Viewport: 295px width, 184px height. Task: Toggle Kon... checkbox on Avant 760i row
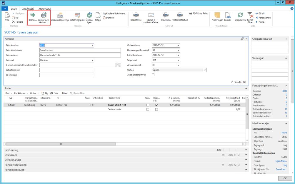(148, 105)
